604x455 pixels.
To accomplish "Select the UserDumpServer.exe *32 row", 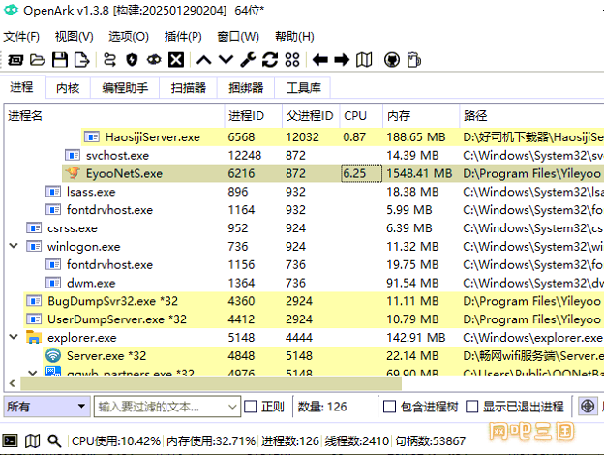I will [x=314, y=319].
